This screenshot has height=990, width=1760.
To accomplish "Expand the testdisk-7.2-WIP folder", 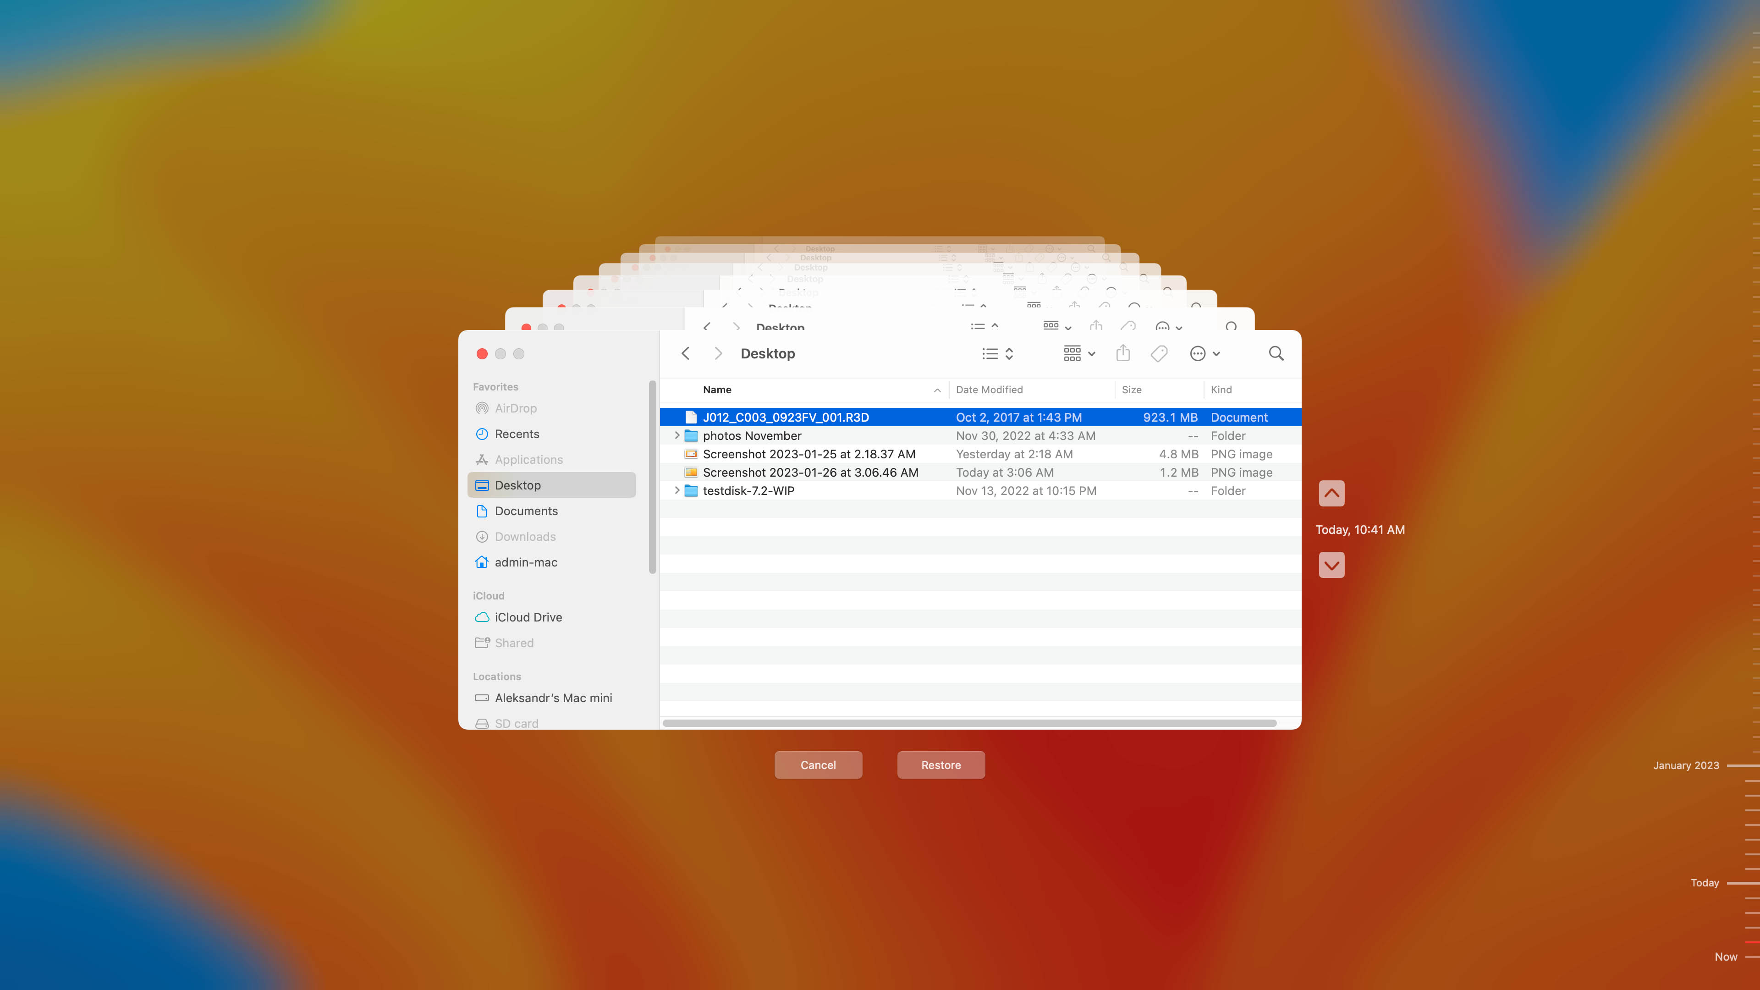I will 677,491.
